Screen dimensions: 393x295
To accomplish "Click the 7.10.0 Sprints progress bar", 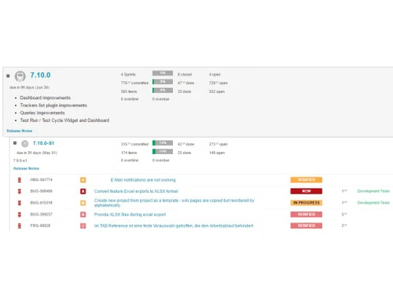I will pos(163,73).
